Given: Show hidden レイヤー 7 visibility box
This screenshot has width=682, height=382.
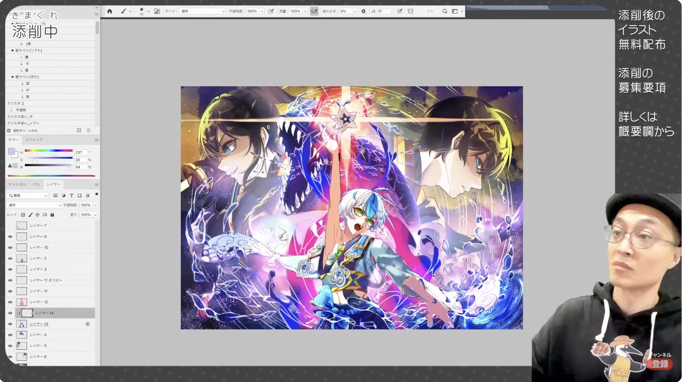Looking at the screenshot, I should (x=10, y=226).
